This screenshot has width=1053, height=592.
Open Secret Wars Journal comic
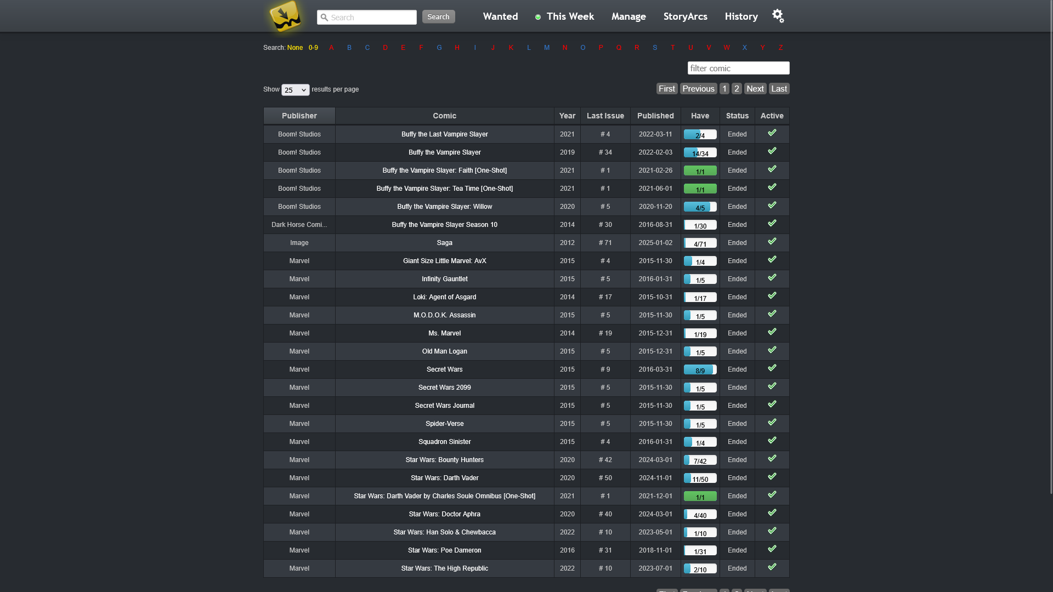(x=444, y=406)
